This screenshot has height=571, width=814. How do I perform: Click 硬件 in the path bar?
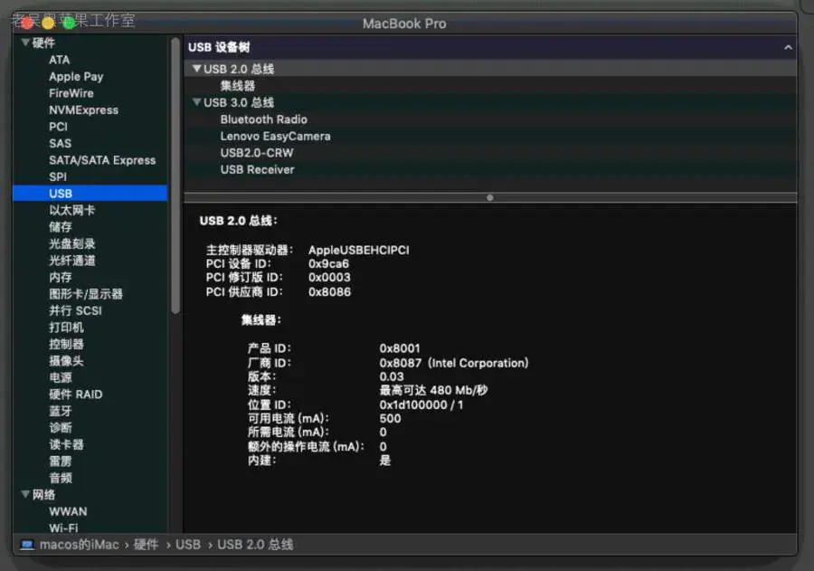pyautogui.click(x=146, y=545)
